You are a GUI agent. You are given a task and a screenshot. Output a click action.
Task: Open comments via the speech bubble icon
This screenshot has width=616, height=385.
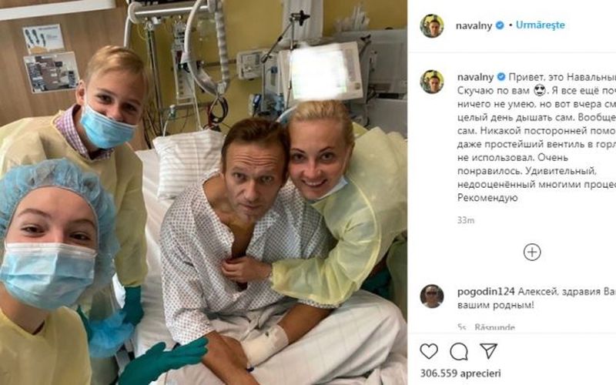[459, 352]
